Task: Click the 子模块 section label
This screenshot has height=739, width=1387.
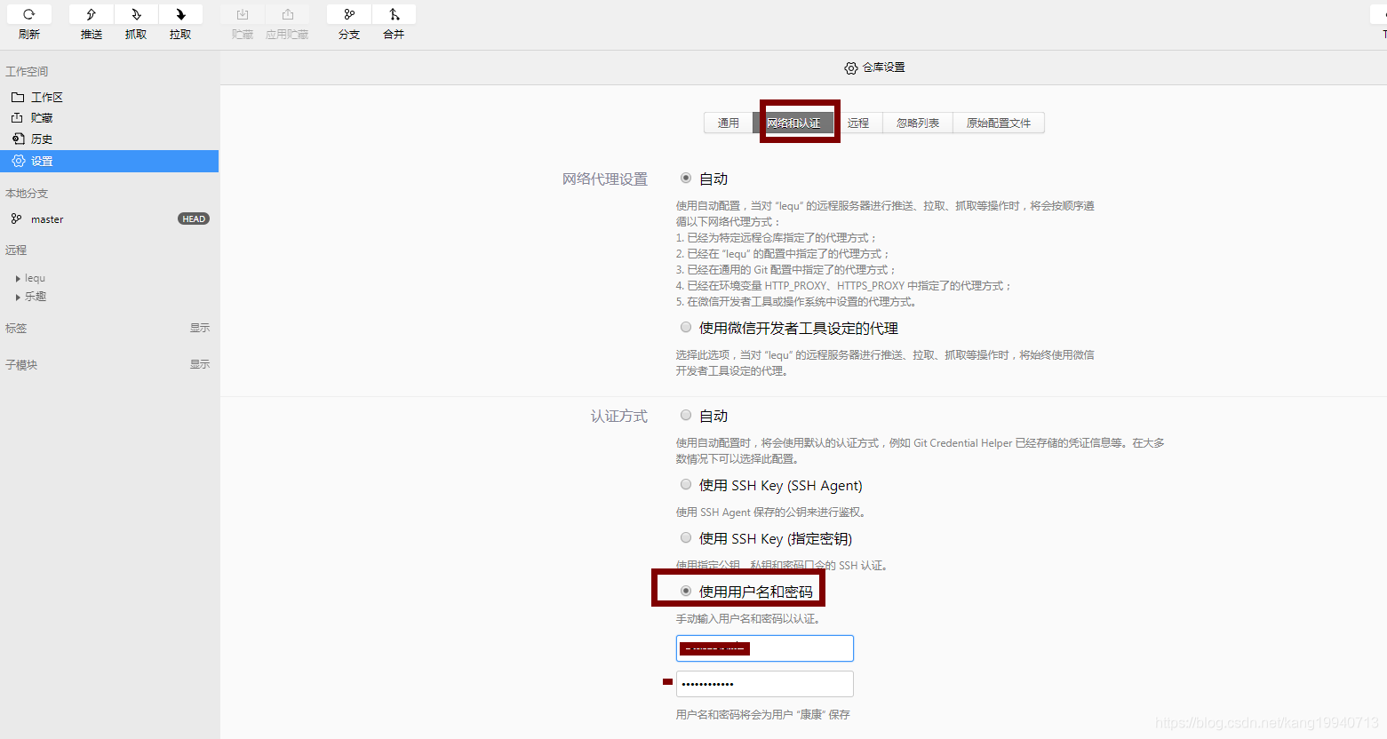Action: 21,364
